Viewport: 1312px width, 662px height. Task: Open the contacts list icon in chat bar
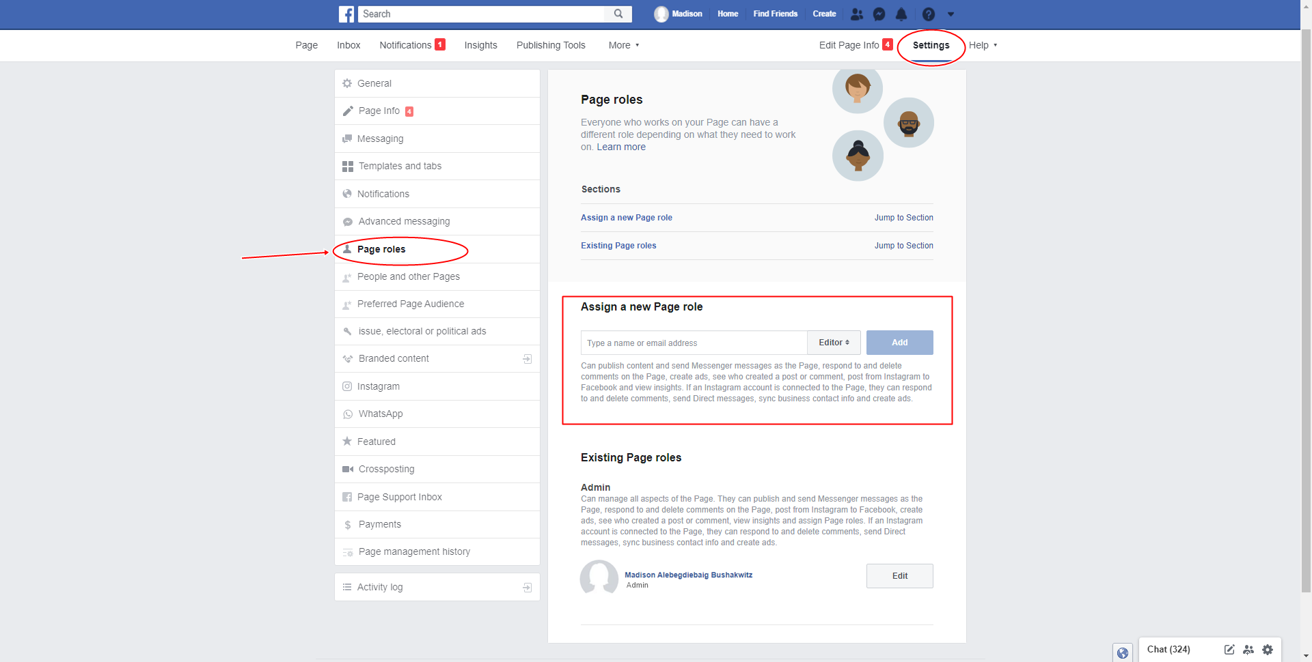[1248, 649]
